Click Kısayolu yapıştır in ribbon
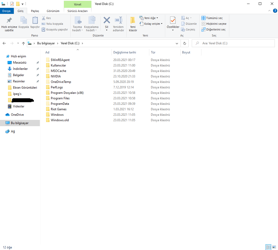This screenshot has height=250, width=278. pos(55,29)
